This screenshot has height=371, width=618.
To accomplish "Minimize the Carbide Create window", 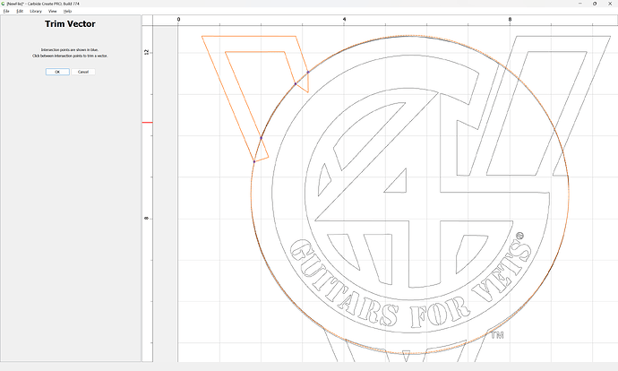I will [x=580, y=4].
